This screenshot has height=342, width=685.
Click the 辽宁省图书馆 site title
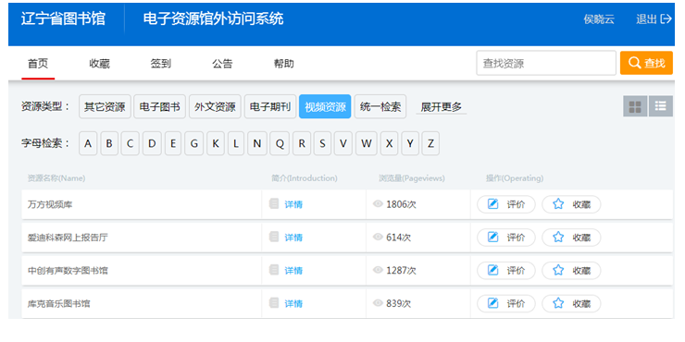pyautogui.click(x=63, y=18)
